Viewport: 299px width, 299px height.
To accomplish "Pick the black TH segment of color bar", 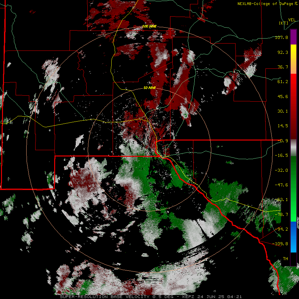I will (293, 259).
